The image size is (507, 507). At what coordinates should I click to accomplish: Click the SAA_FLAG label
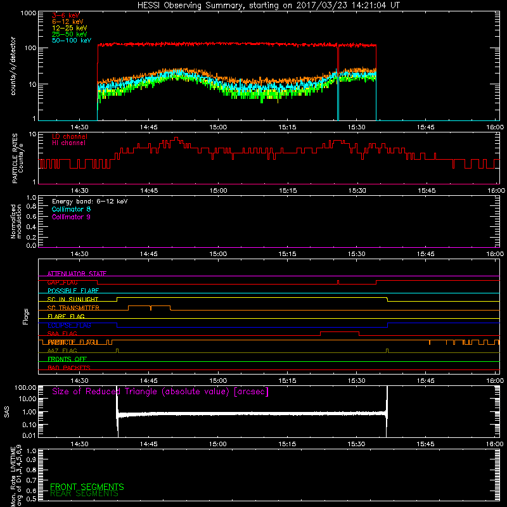point(62,333)
